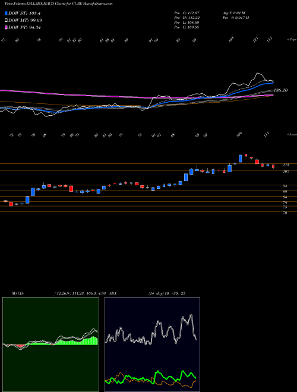Click the 94 price level label
Screen dimensions: 297x392
click(x=285, y=186)
